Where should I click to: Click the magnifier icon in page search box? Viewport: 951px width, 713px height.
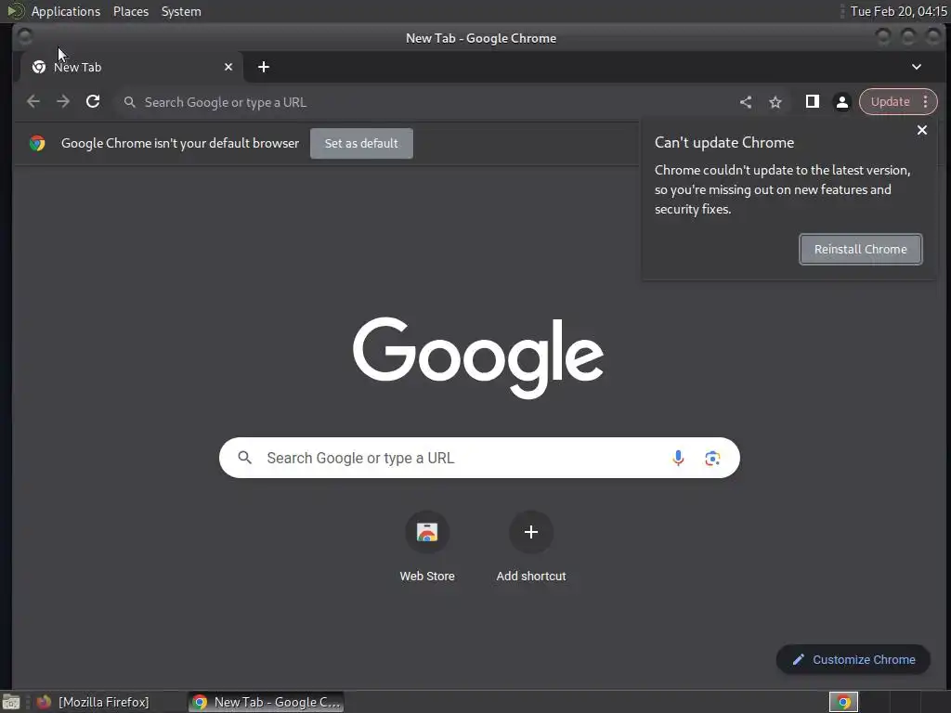(244, 457)
